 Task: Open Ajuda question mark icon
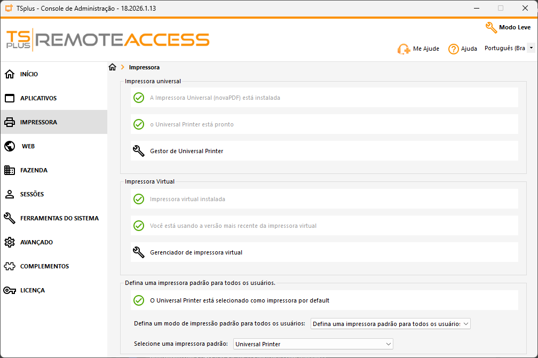click(454, 49)
